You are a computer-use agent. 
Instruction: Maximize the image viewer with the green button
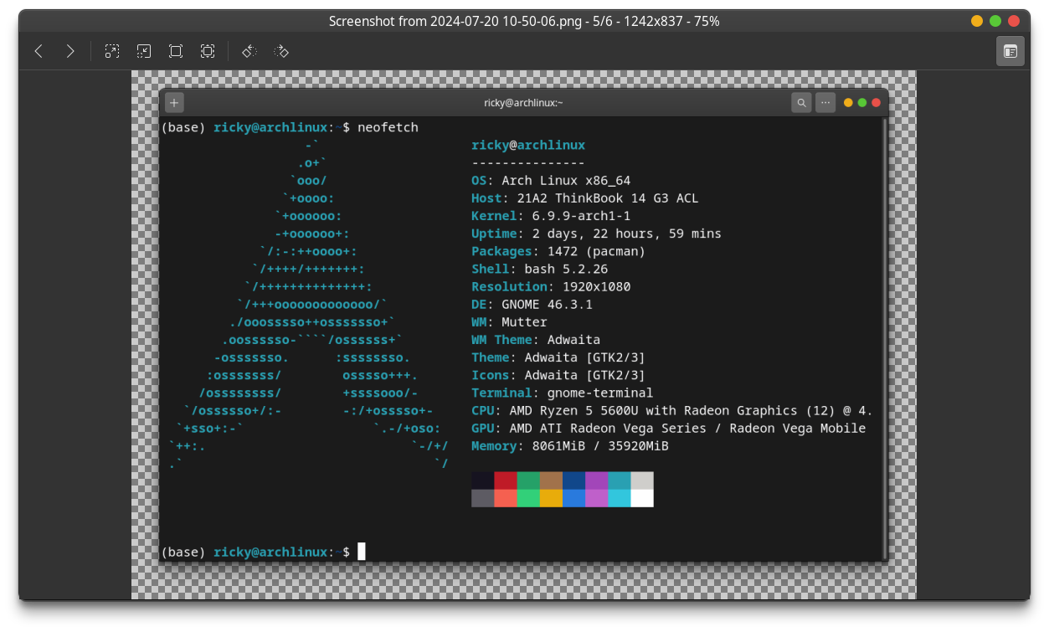click(x=995, y=21)
